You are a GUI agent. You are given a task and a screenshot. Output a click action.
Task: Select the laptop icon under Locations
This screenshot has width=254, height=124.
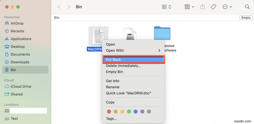click(7, 111)
